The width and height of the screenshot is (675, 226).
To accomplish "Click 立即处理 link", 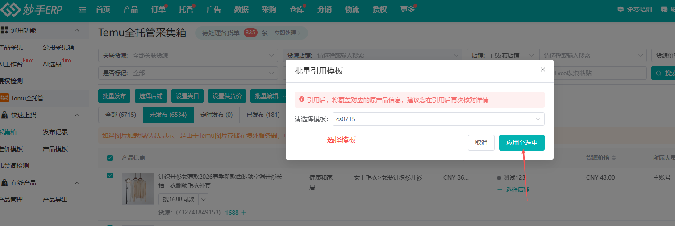I will [x=287, y=33].
